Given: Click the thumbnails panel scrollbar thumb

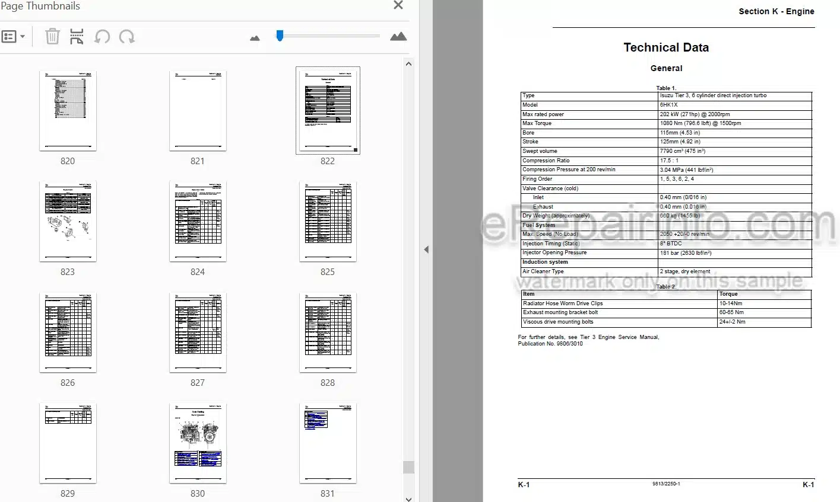Looking at the screenshot, I should [408, 467].
